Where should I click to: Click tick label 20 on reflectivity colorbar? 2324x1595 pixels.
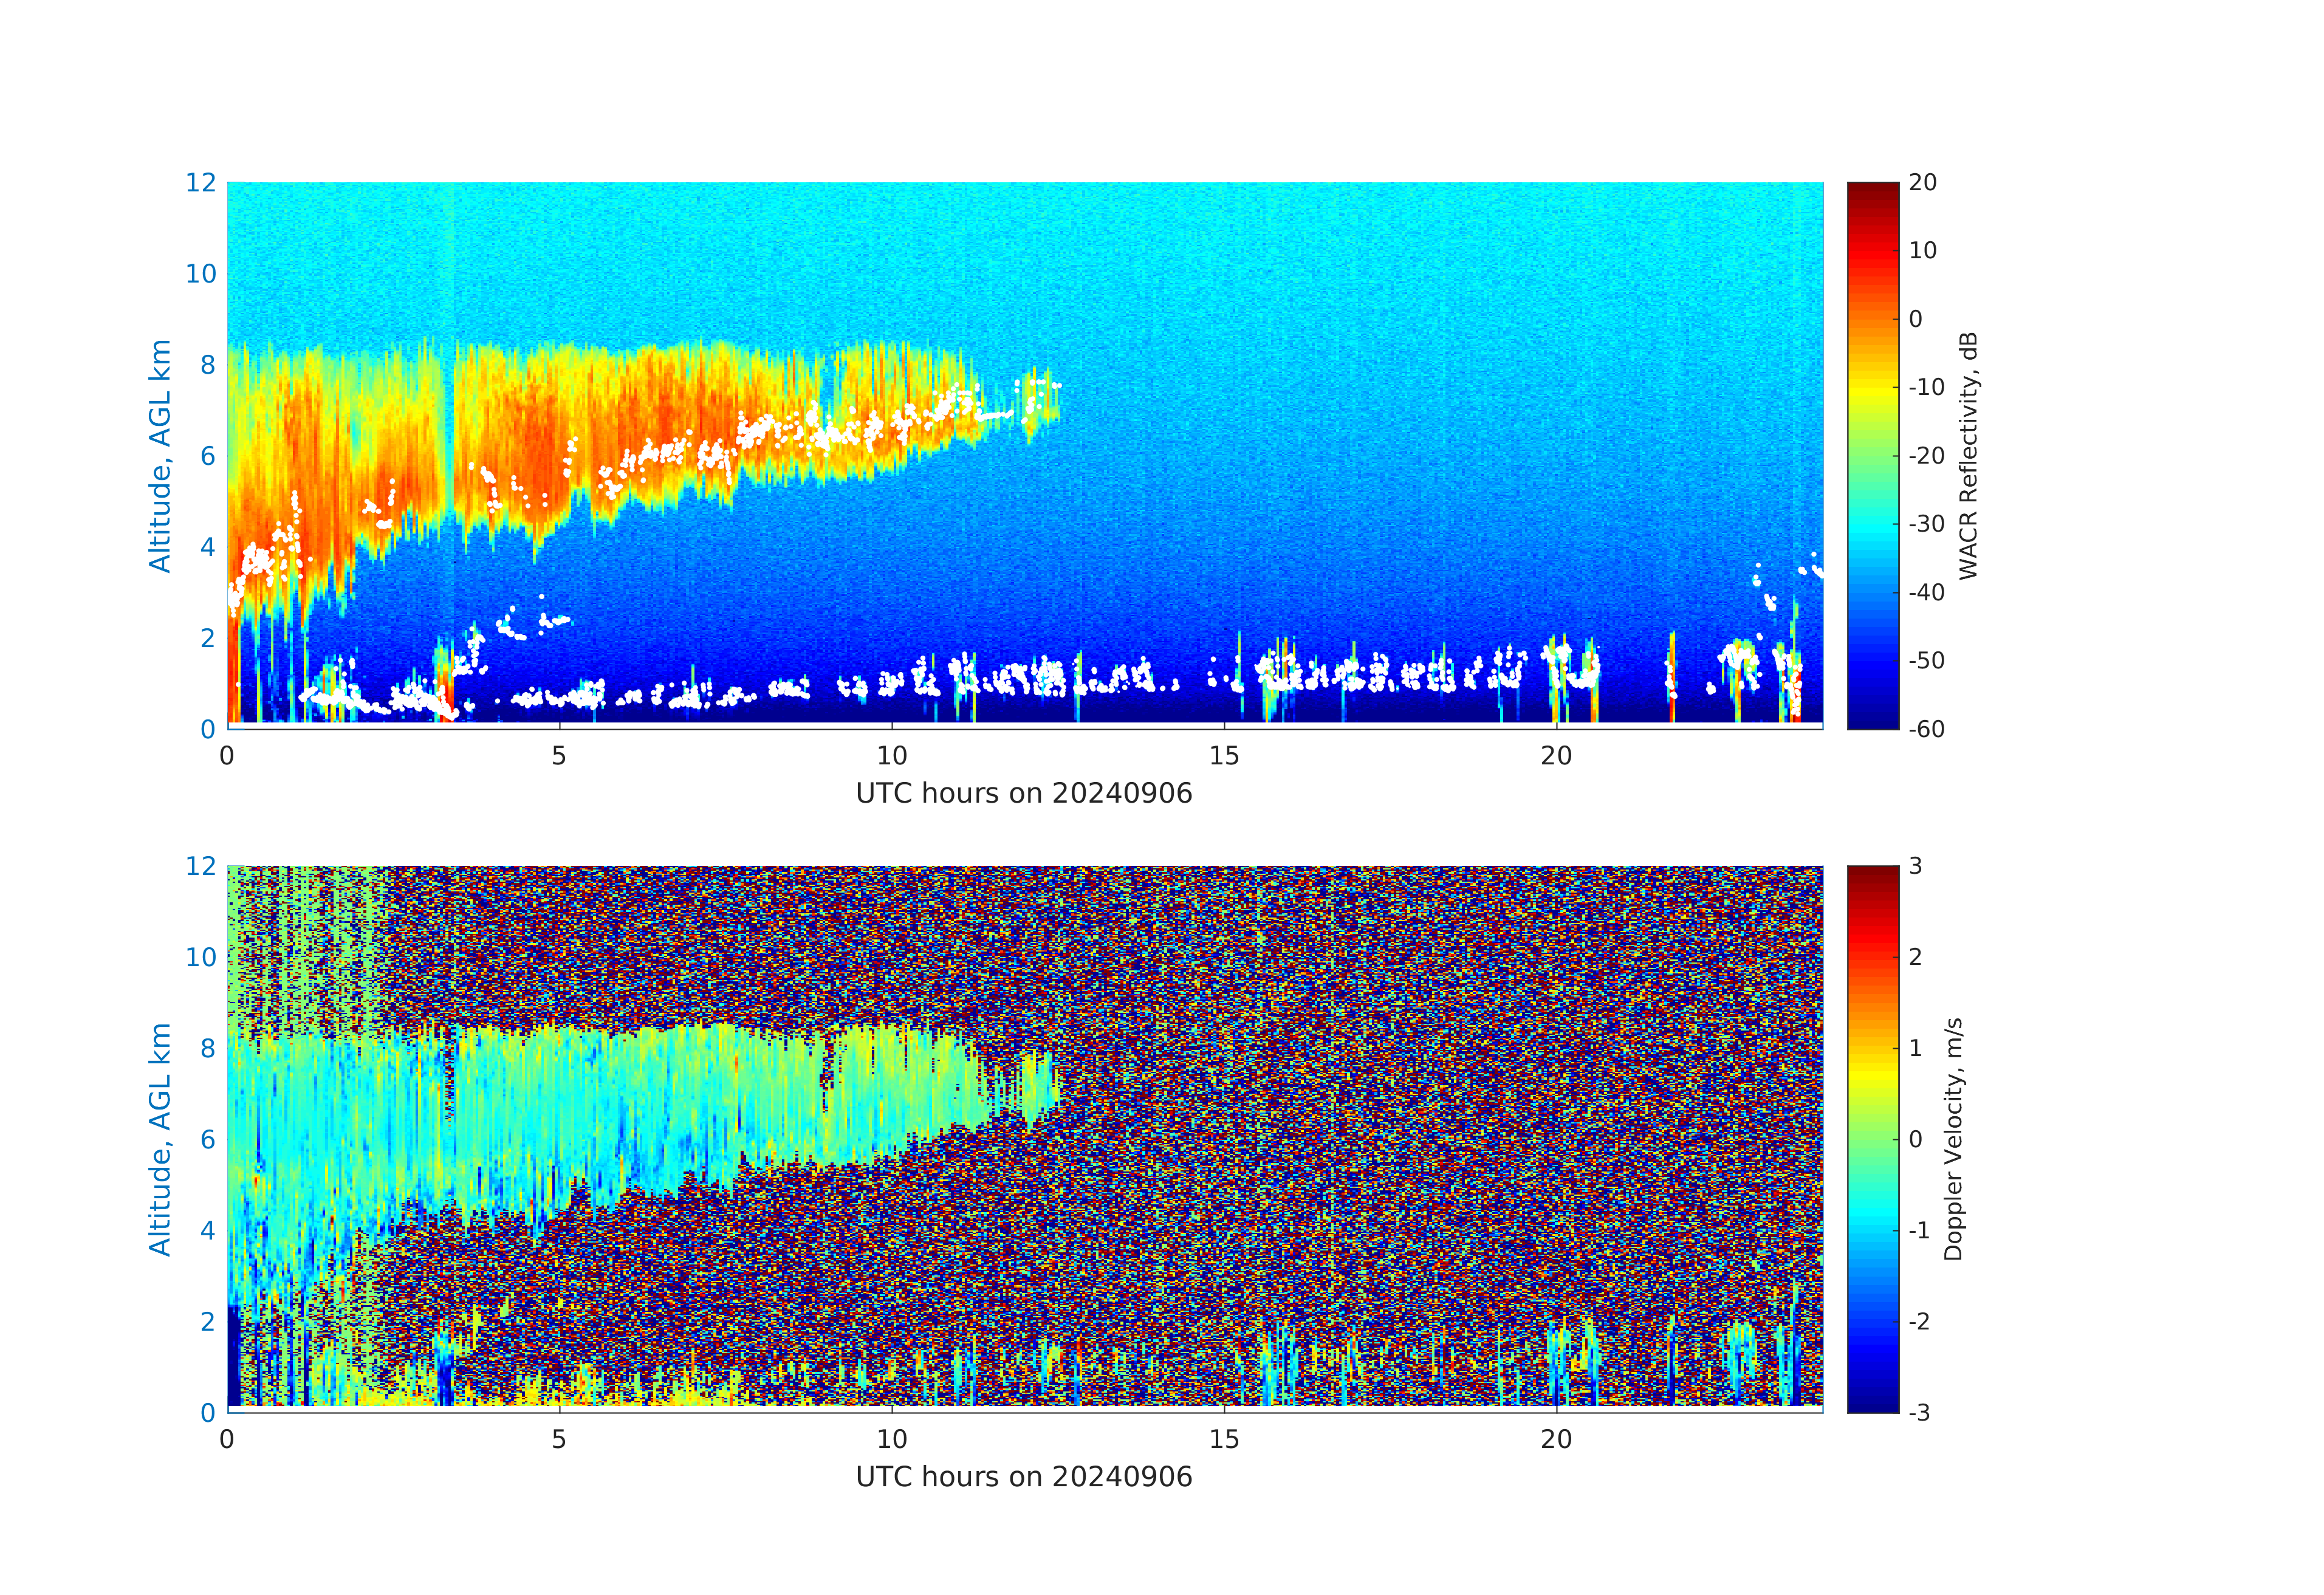pos(1922,183)
